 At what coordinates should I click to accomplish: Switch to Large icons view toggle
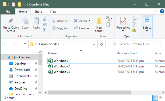tap(161, 98)
